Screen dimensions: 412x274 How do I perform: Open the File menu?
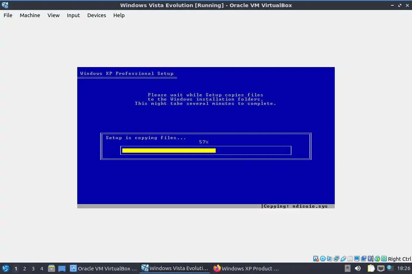tap(8, 15)
